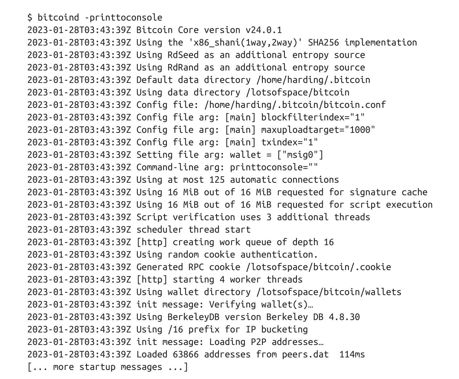Click the 'scheduler thread start' line
Image resolution: width=459 pixels, height=379 pixels.
click(193, 230)
